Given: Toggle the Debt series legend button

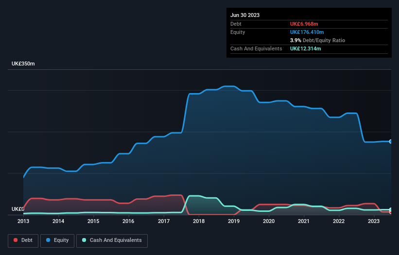Looking at the screenshot, I should tap(23, 240).
